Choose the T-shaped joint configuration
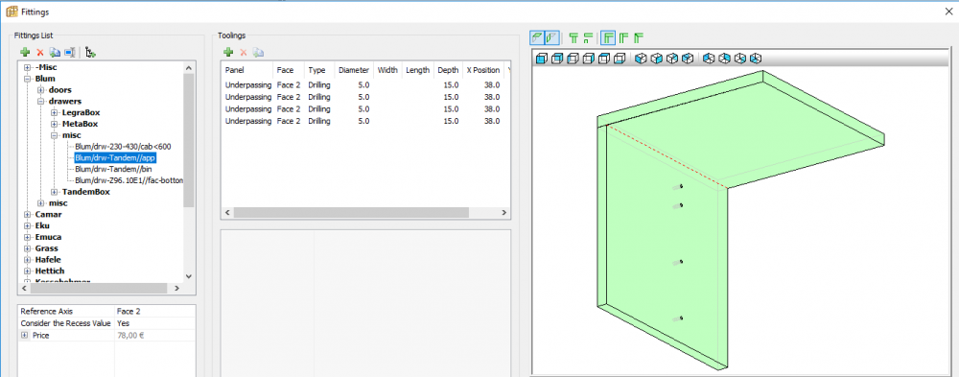959x377 pixels. click(573, 38)
